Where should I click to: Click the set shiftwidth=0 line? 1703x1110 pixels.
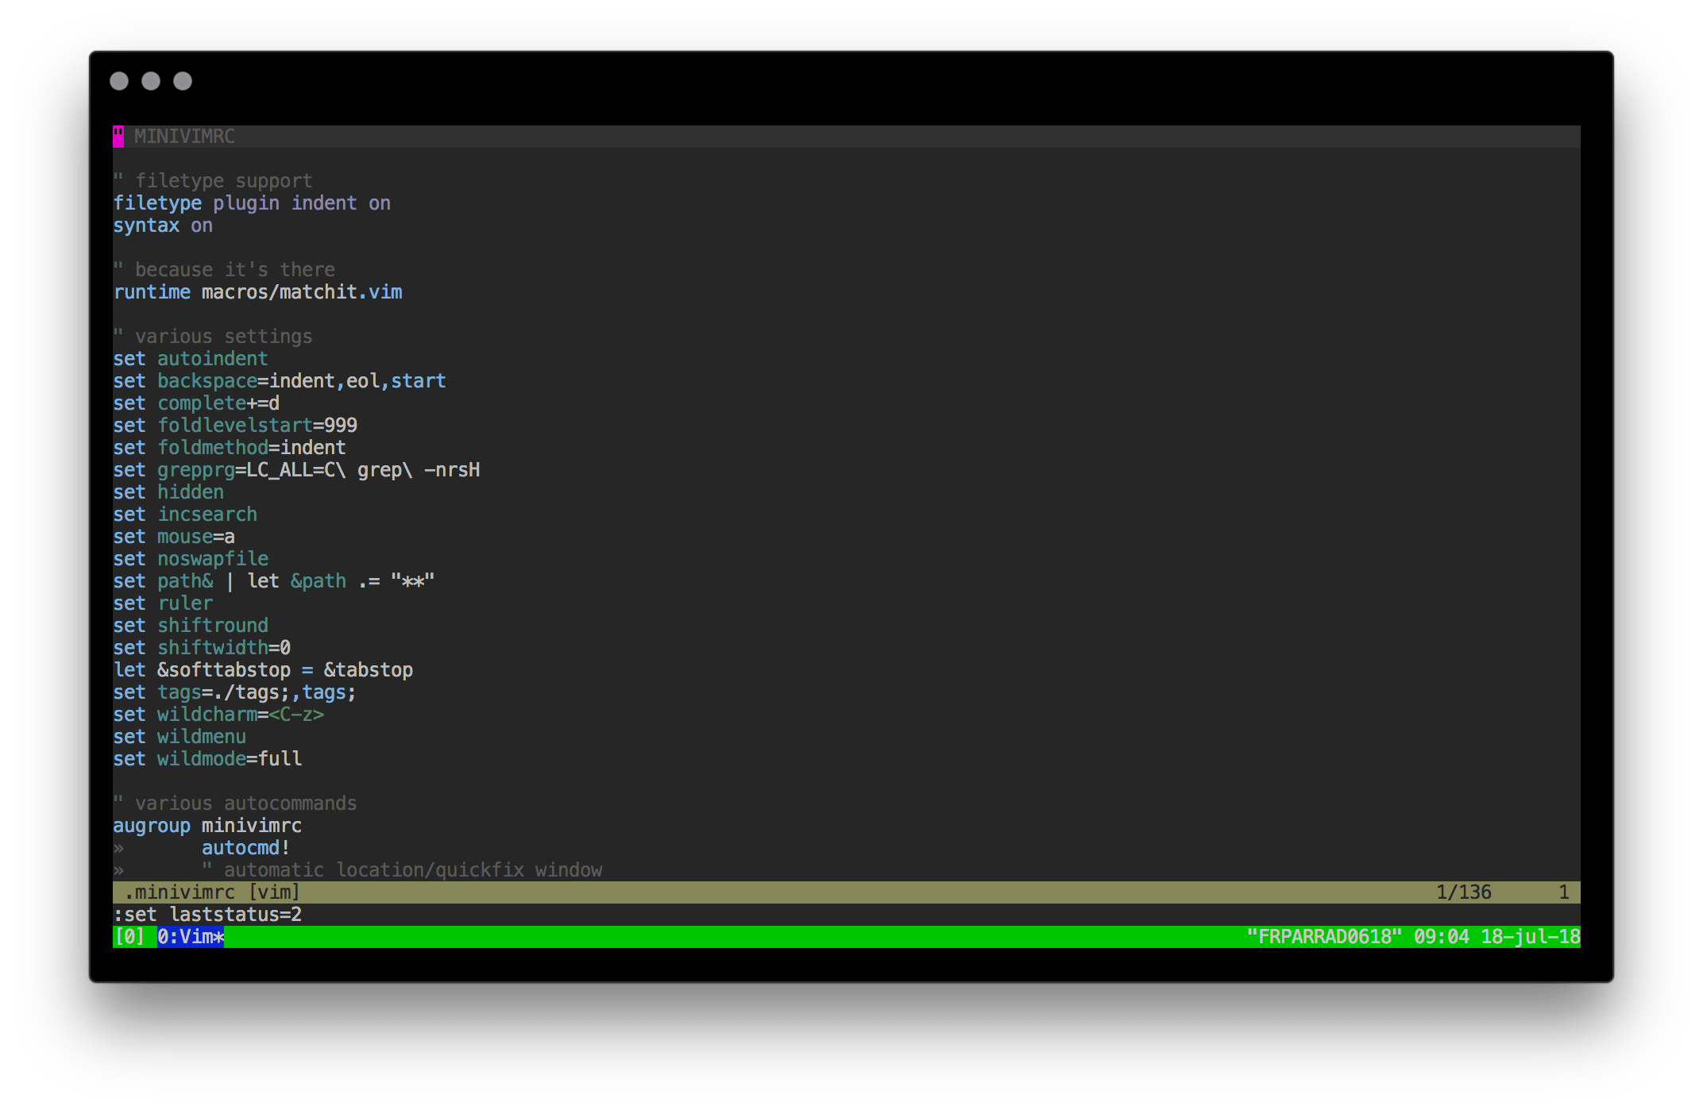tap(202, 648)
